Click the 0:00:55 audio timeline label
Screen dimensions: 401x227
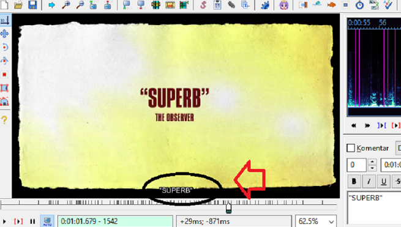[x=359, y=23]
